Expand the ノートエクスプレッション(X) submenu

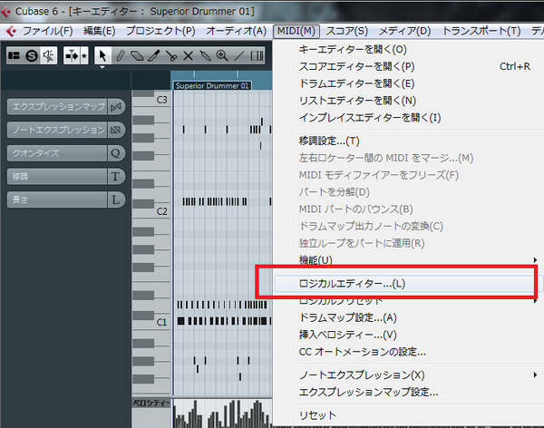click(x=409, y=374)
